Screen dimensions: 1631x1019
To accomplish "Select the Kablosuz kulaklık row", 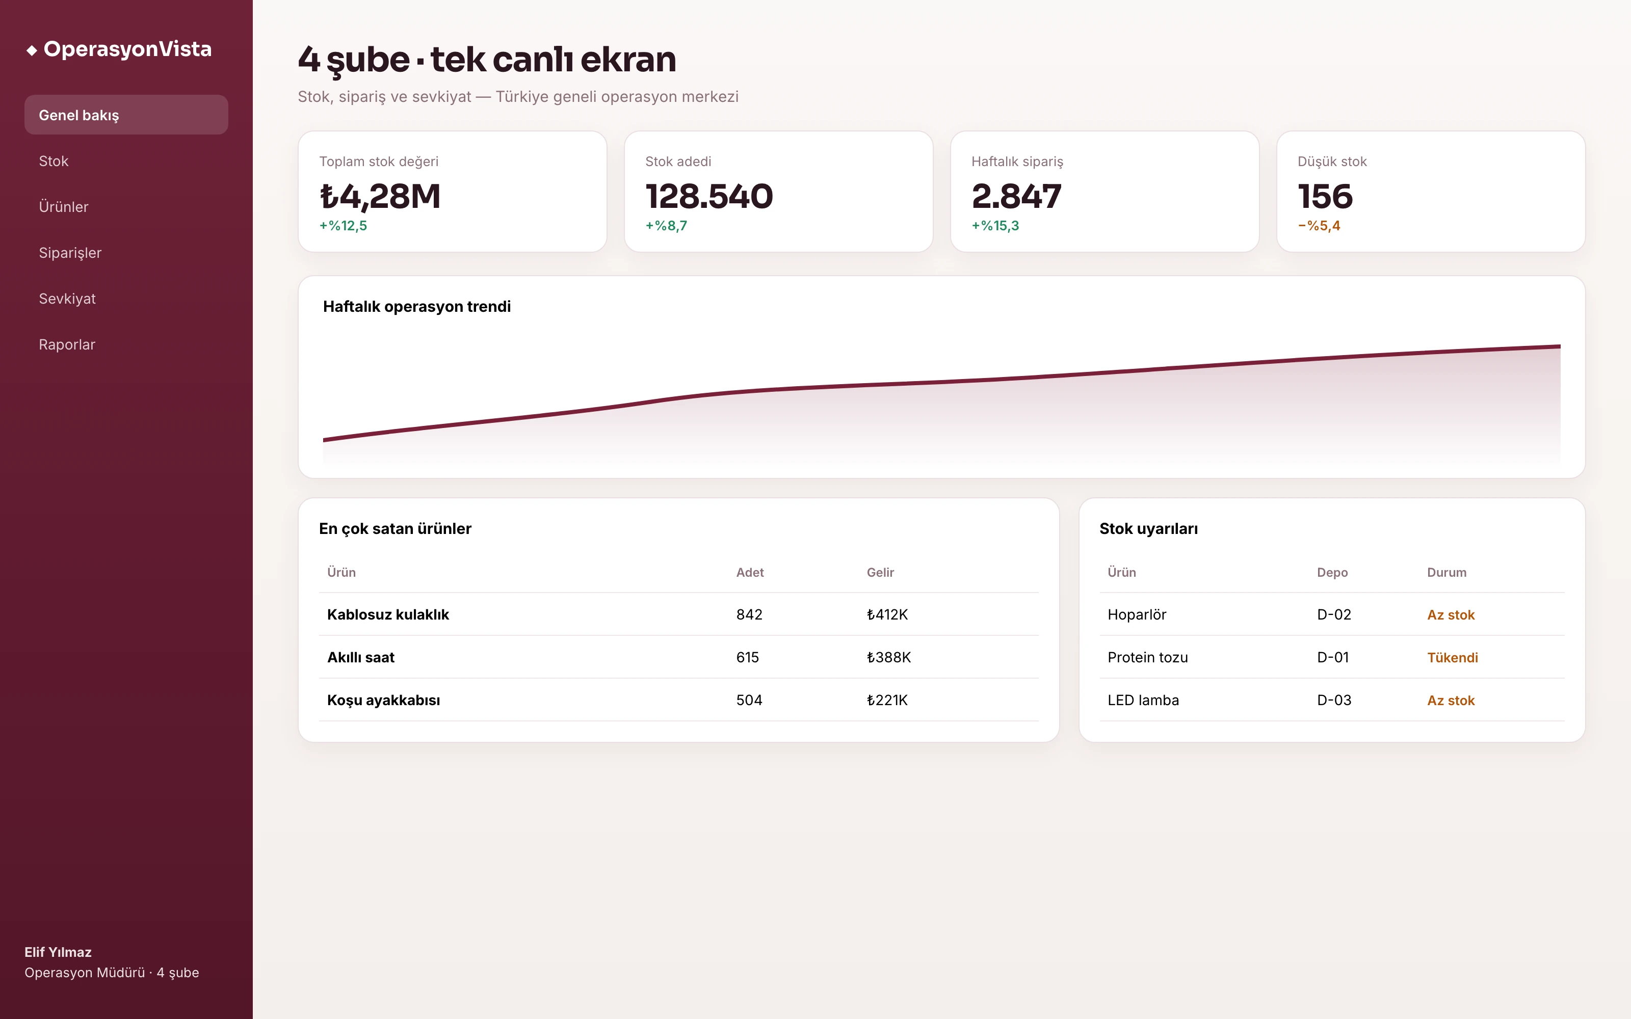I will [x=679, y=614].
